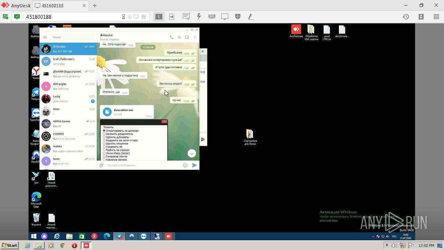
Task: Open the Absolut chat in list
Action: click(x=68, y=49)
